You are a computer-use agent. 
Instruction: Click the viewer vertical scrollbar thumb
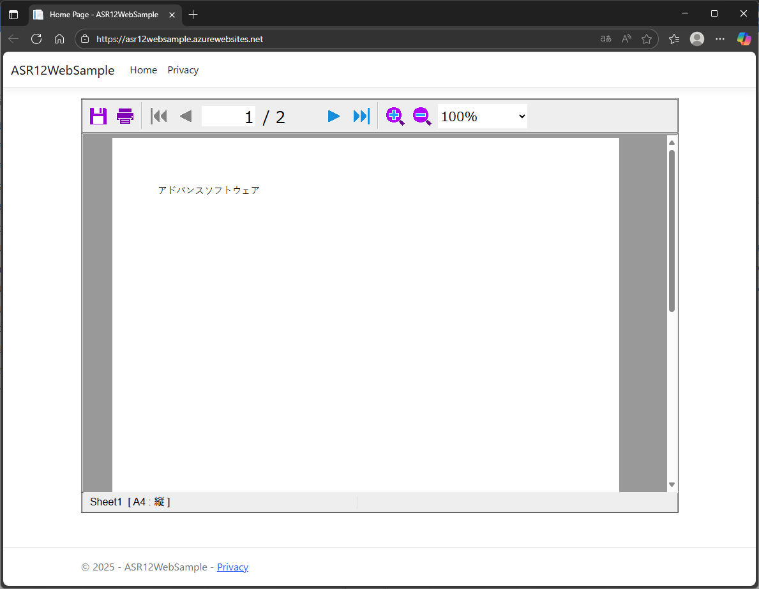(x=672, y=231)
